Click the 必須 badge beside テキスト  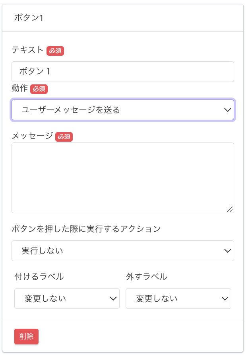click(55, 51)
